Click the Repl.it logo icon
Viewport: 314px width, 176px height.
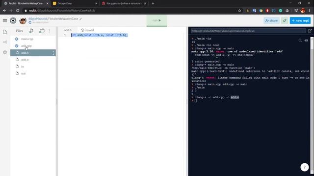13,21
